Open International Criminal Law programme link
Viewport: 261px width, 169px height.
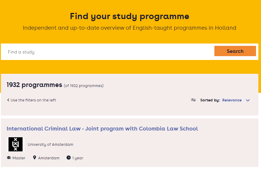(x=102, y=129)
